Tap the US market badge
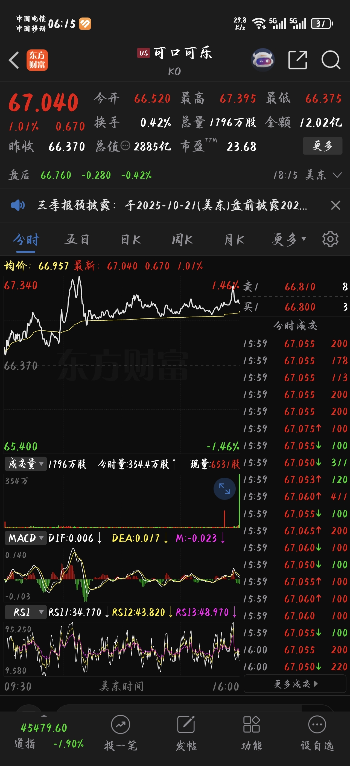 coord(144,53)
